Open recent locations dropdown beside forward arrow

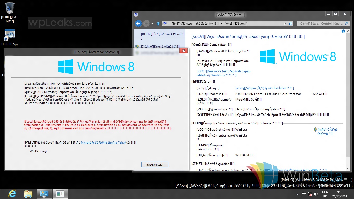[153, 24]
